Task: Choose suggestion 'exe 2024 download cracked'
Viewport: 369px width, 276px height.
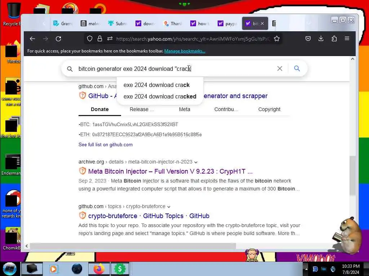Action: [160, 96]
